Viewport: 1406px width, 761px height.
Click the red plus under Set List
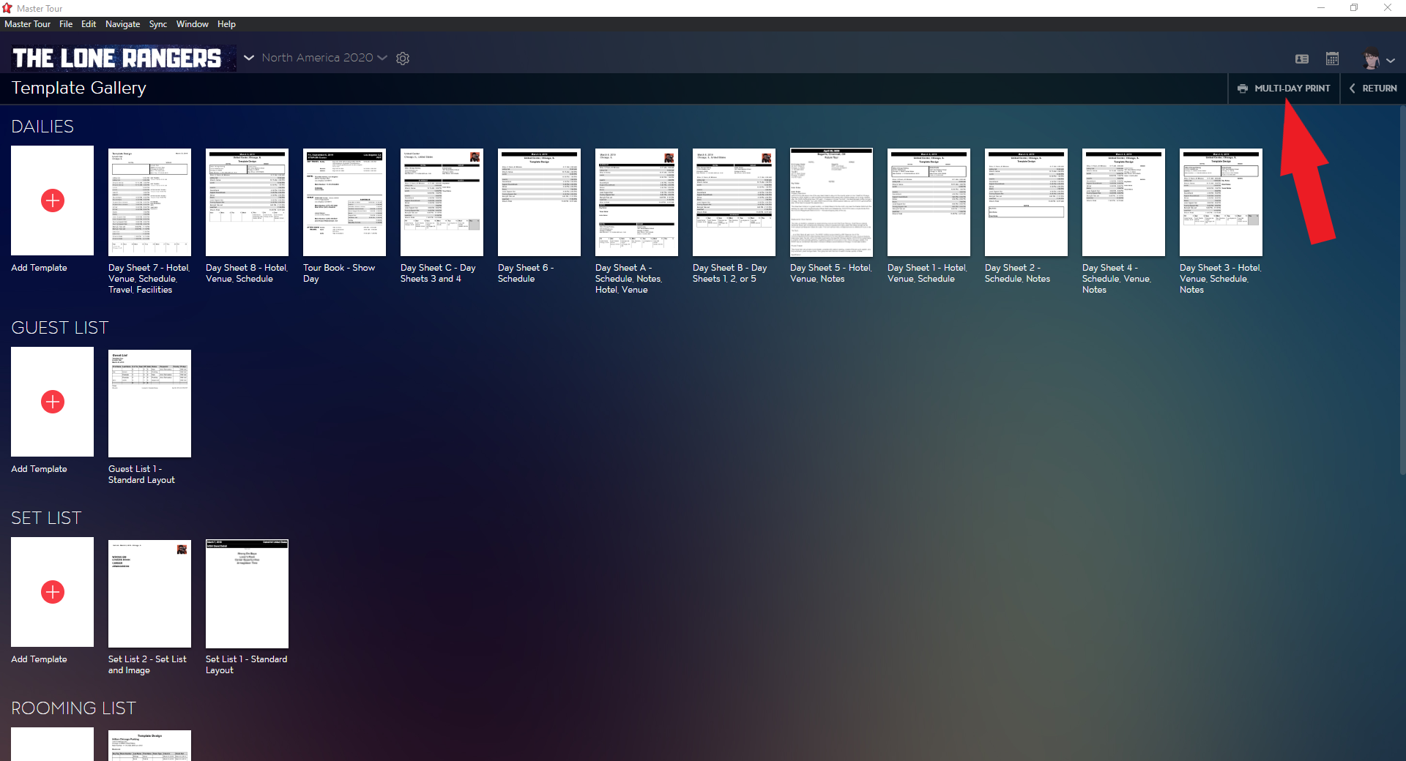53,592
